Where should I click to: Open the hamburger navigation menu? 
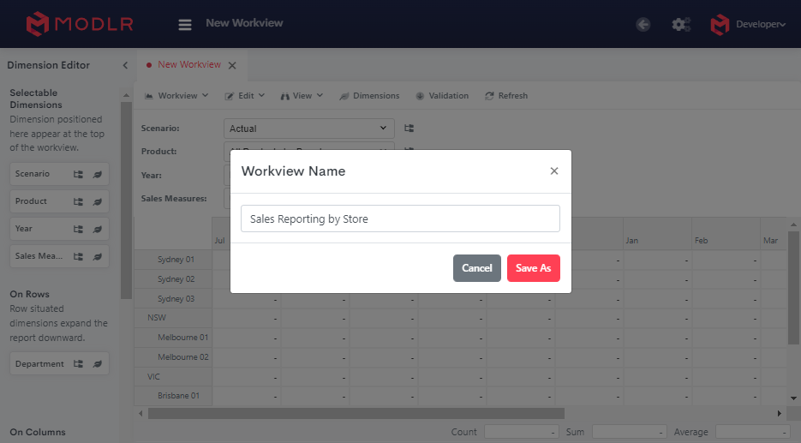[185, 24]
